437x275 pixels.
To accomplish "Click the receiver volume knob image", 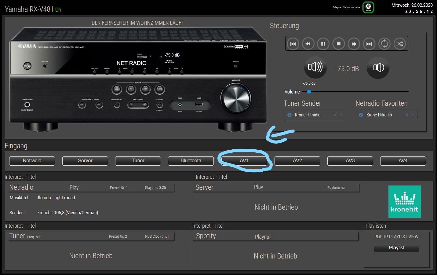I will [236, 98].
